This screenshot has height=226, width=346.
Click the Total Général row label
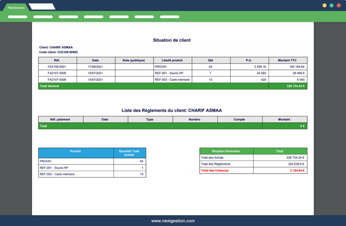click(49, 86)
